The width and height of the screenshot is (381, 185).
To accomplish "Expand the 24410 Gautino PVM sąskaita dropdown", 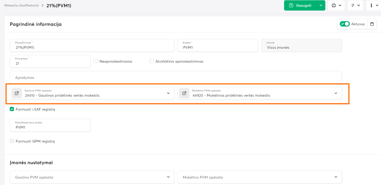I will (168, 93).
